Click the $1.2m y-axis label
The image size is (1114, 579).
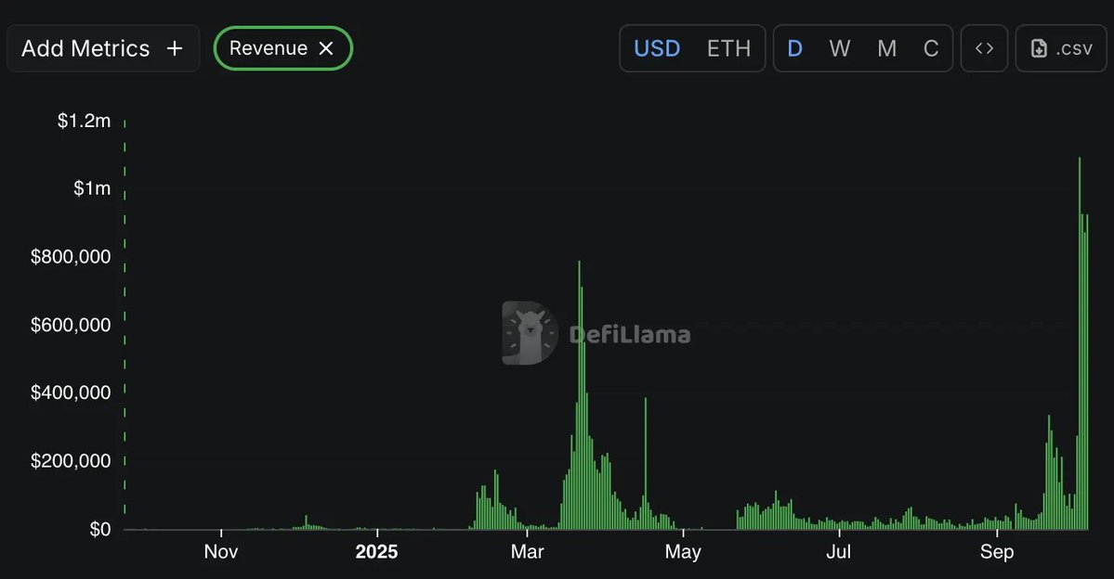point(84,121)
